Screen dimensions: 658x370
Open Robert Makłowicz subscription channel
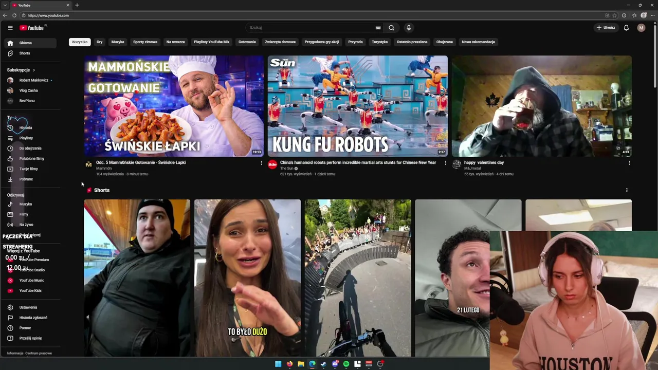click(x=31, y=80)
